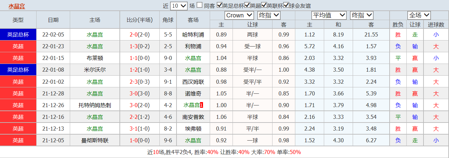Disable the 球会友谊 checkbox

click(286, 5)
